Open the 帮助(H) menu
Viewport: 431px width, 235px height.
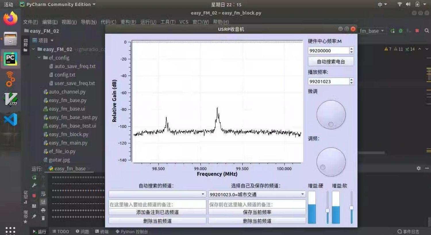click(221, 22)
